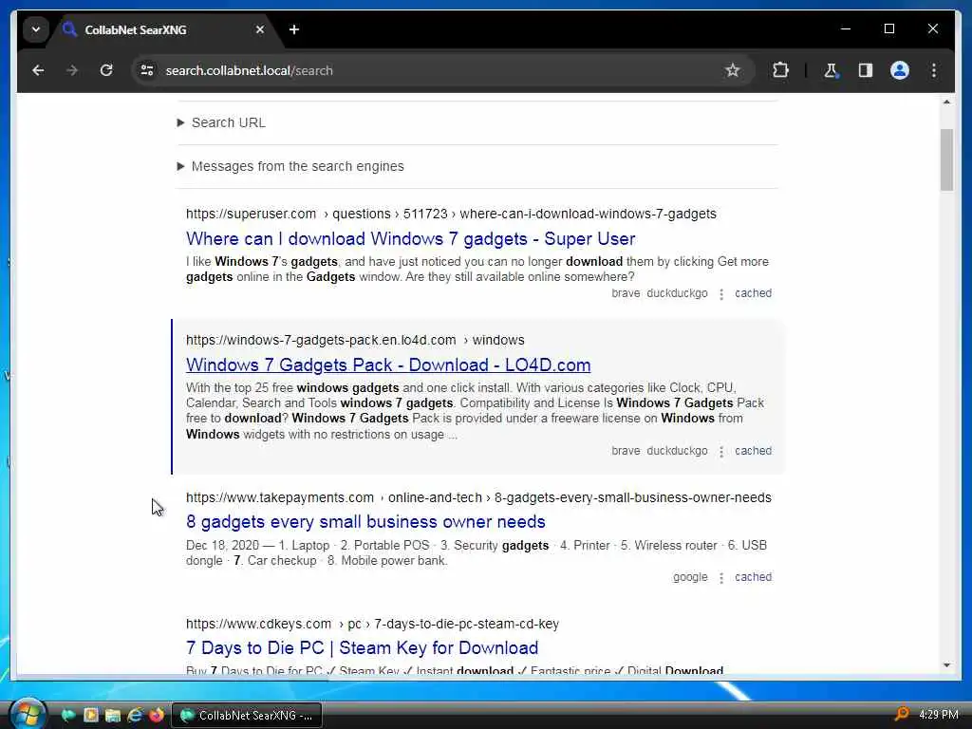Open cached link for LO4D result
972x729 pixels.
(x=753, y=451)
